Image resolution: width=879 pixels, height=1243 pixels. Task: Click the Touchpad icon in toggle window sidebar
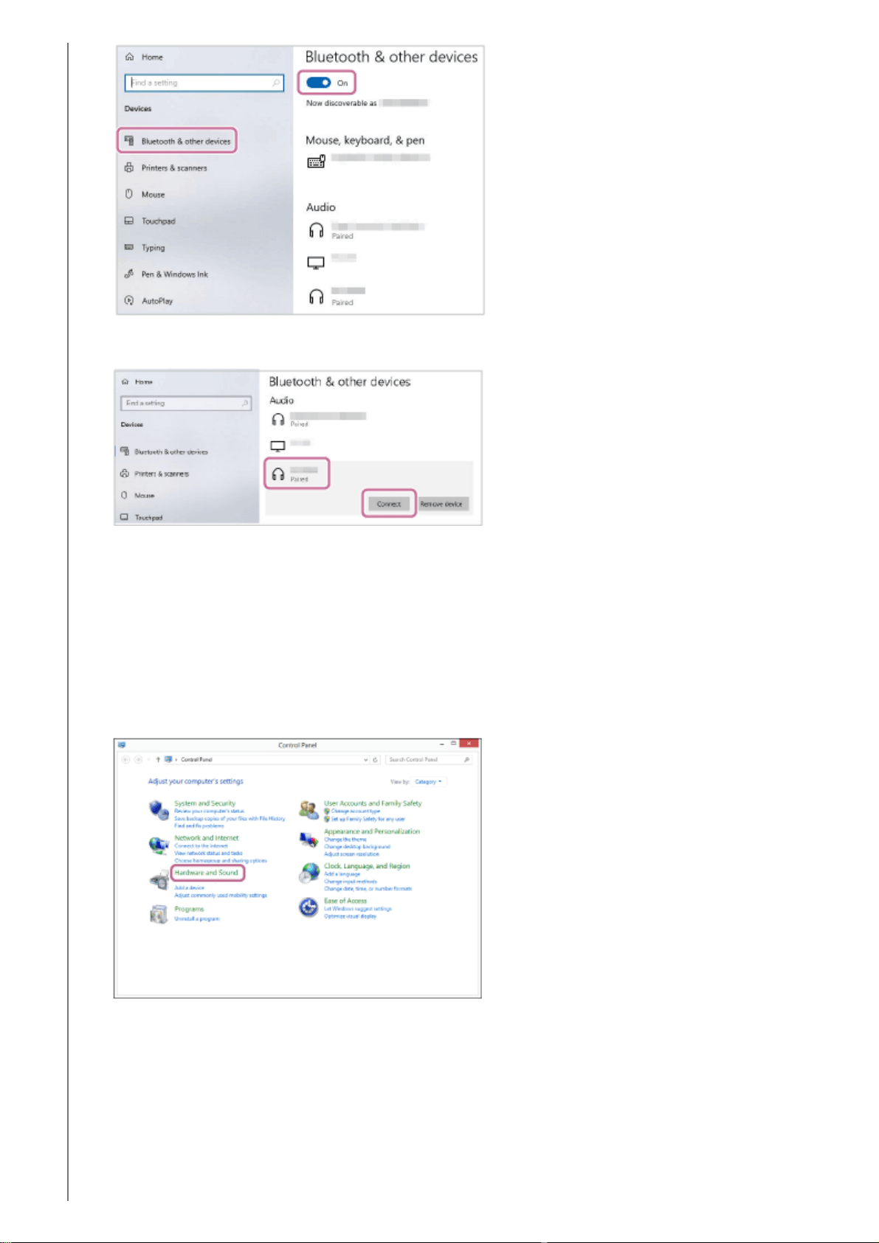129,221
